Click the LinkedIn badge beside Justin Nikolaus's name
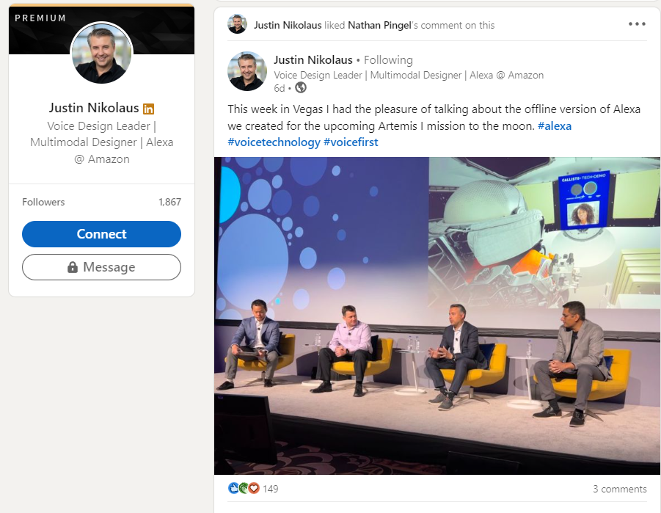The width and height of the screenshot is (661, 513). click(148, 109)
